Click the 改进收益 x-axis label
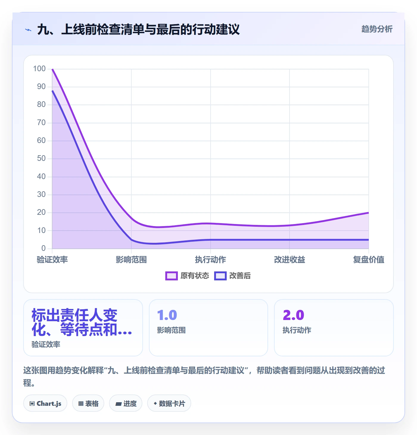This screenshot has width=417, height=435. pos(290,260)
